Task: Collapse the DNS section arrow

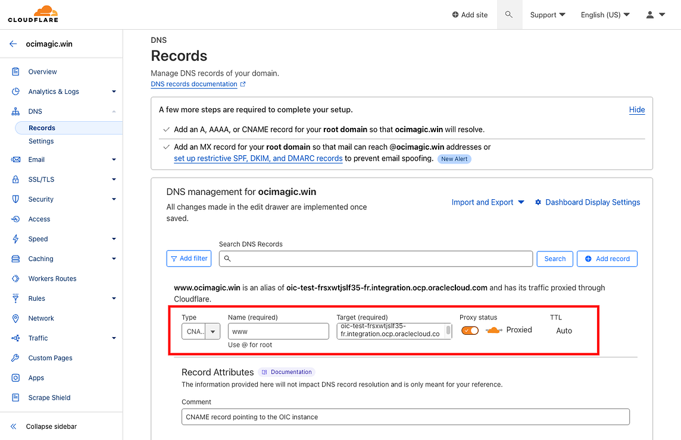Action: pos(114,112)
